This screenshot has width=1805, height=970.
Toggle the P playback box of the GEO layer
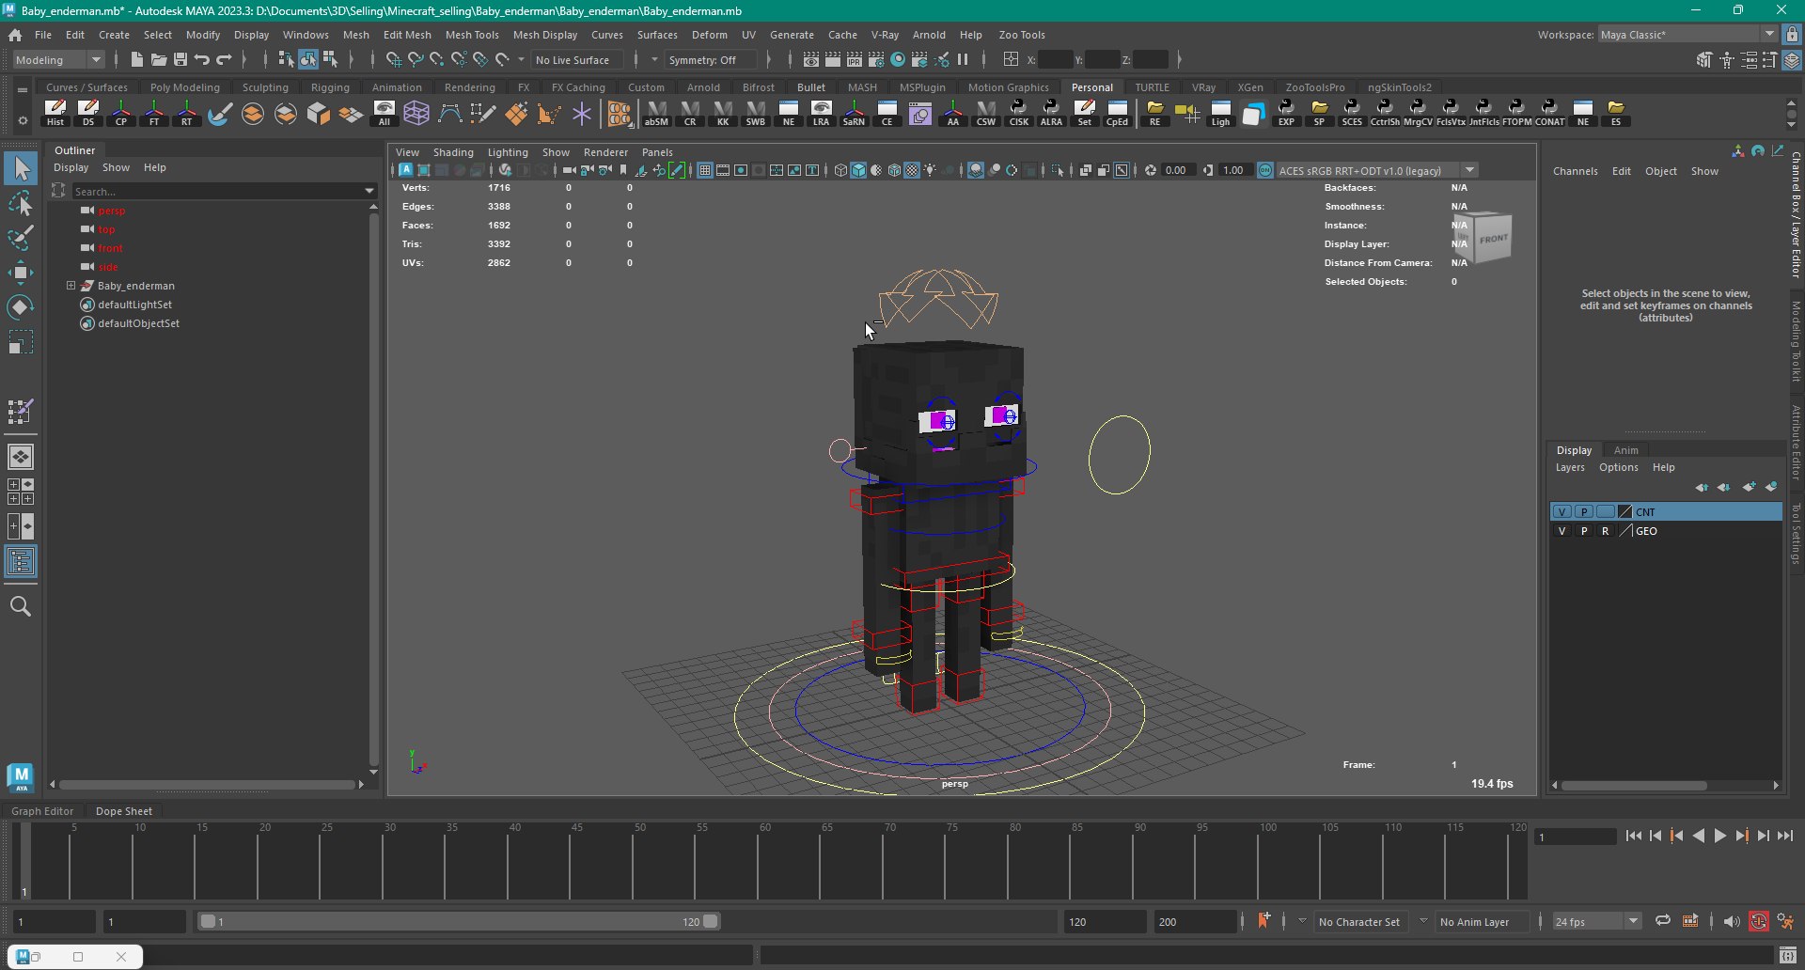(x=1584, y=531)
